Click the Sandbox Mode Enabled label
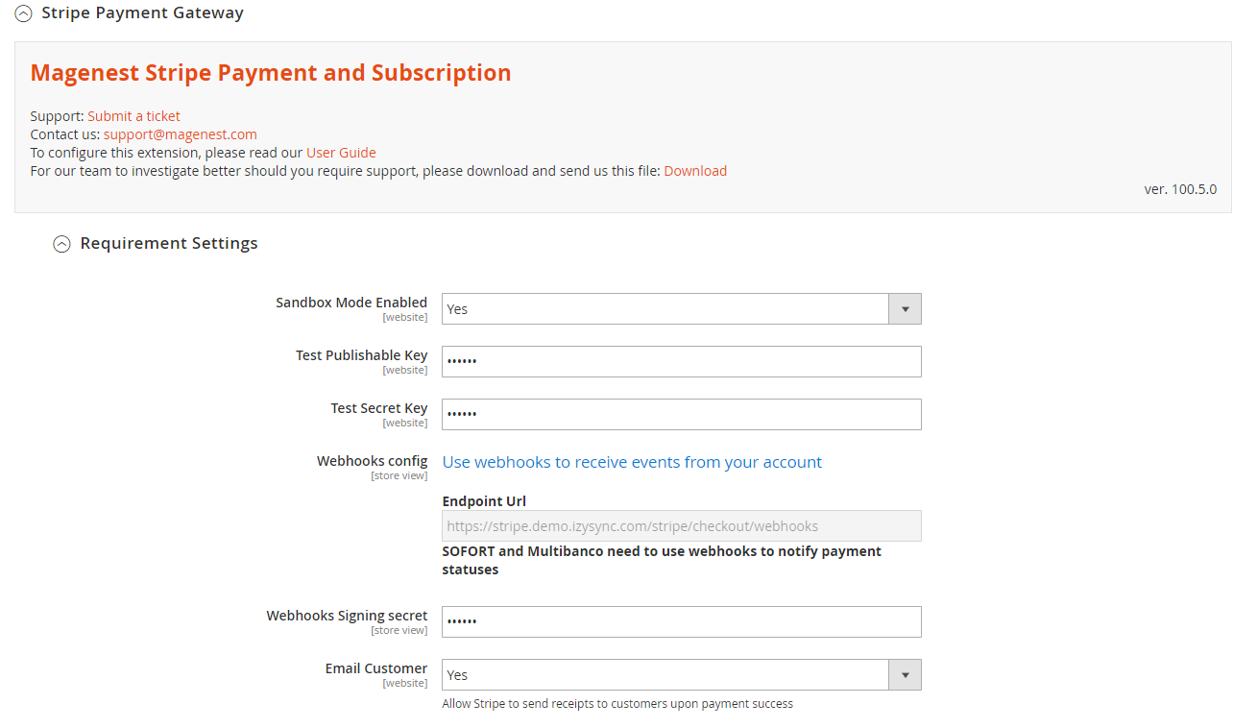This screenshot has width=1233, height=728. coord(351,303)
